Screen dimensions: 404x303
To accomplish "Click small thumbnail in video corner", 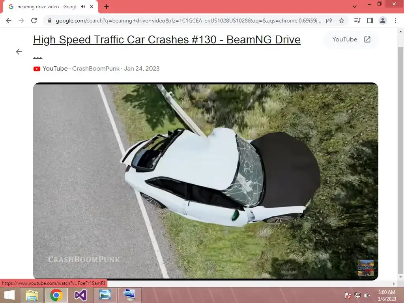I will [x=365, y=268].
